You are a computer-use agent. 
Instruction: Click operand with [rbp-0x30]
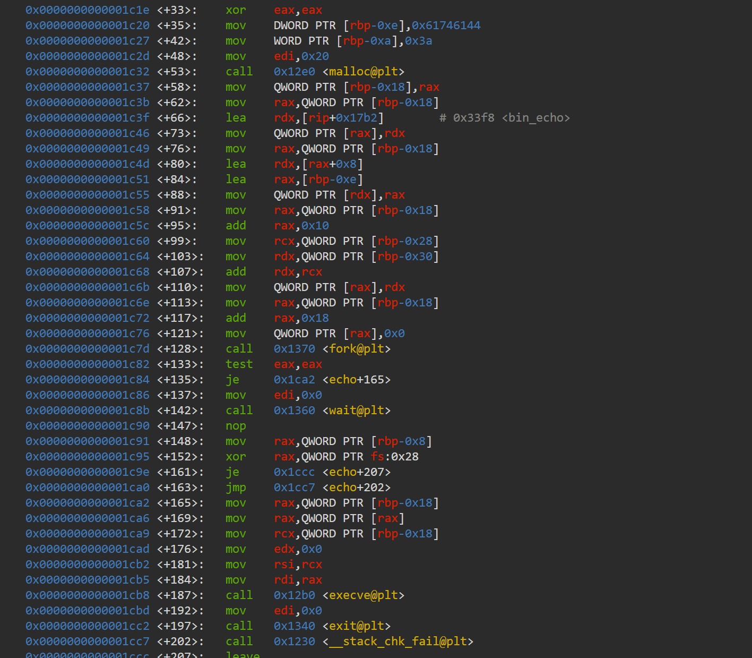(357, 257)
